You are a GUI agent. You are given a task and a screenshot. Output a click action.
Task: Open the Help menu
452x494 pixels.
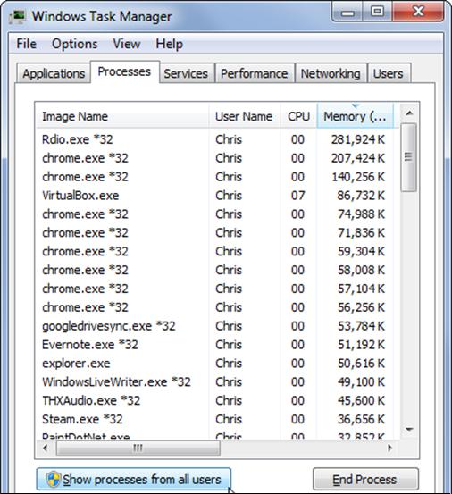[169, 44]
